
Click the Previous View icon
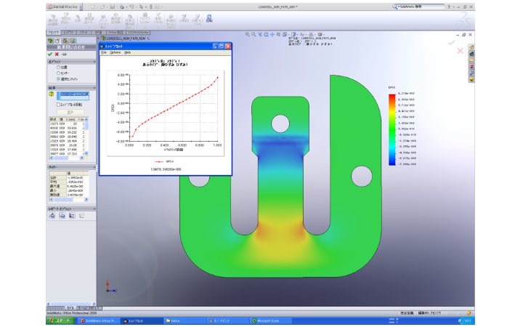(260, 34)
